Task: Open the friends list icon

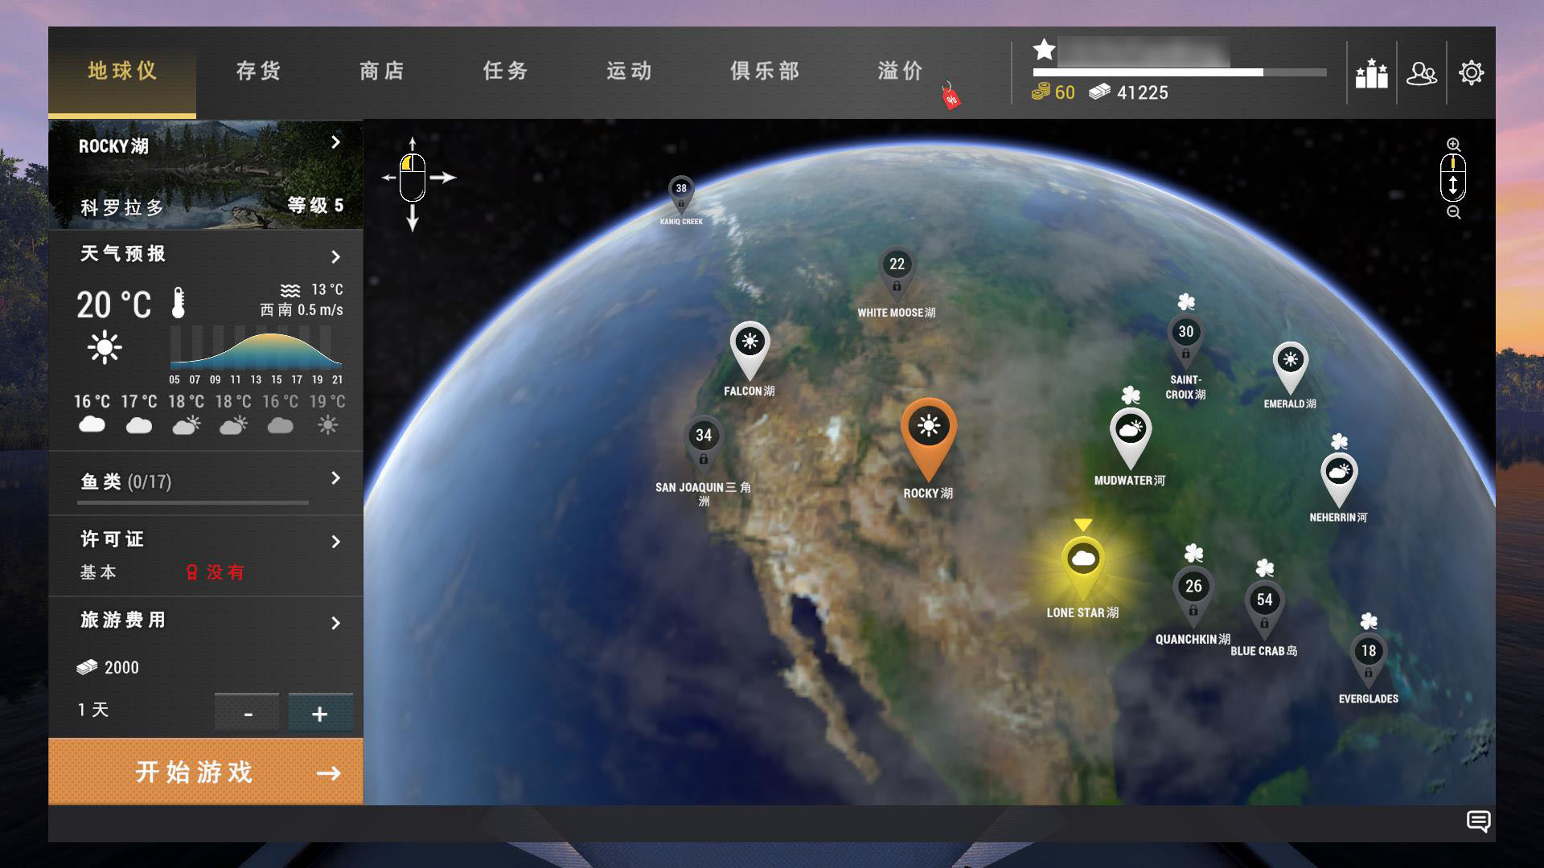Action: pyautogui.click(x=1421, y=73)
